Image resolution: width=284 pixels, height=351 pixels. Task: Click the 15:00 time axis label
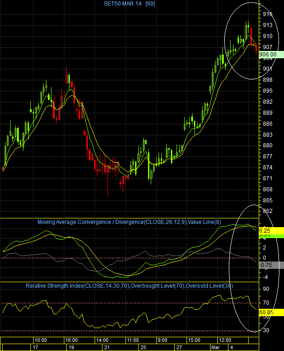194,340
